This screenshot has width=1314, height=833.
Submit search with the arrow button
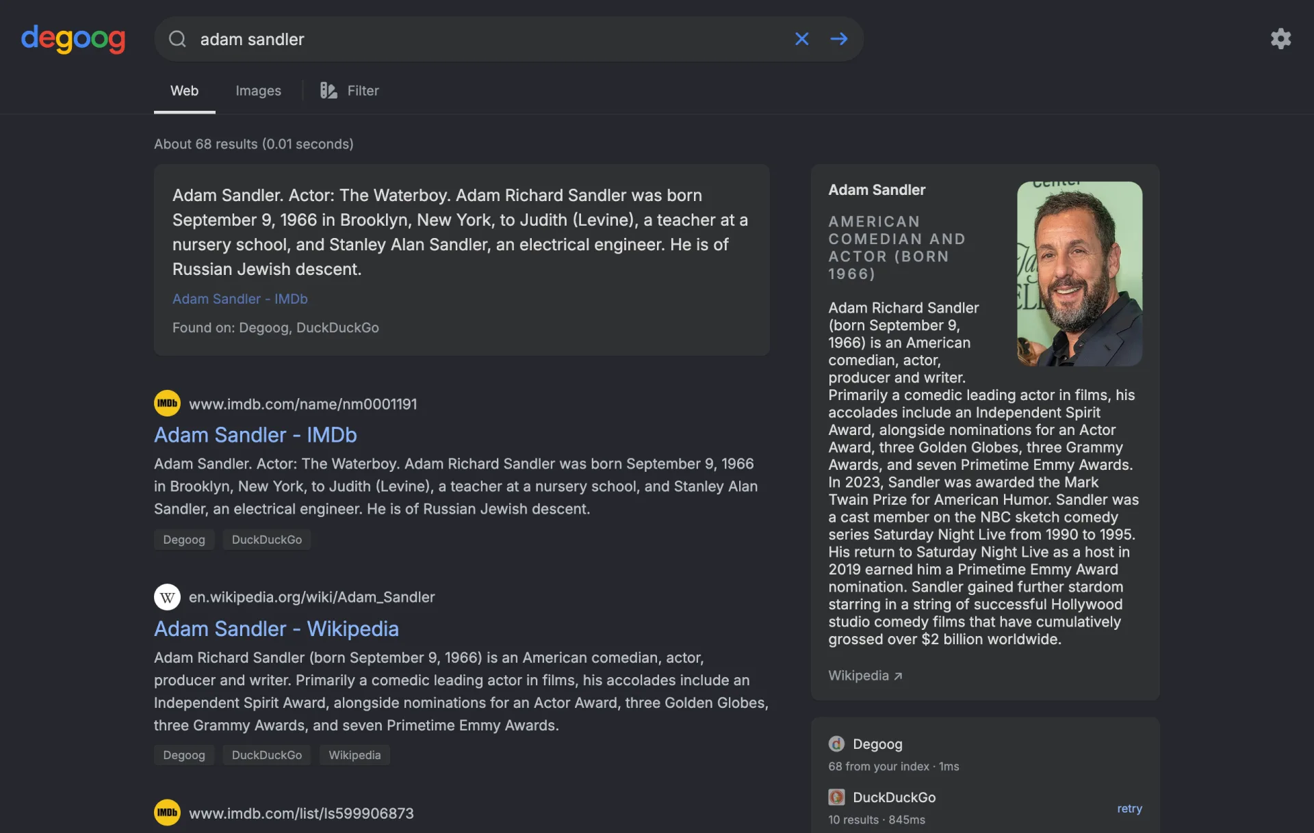(839, 39)
